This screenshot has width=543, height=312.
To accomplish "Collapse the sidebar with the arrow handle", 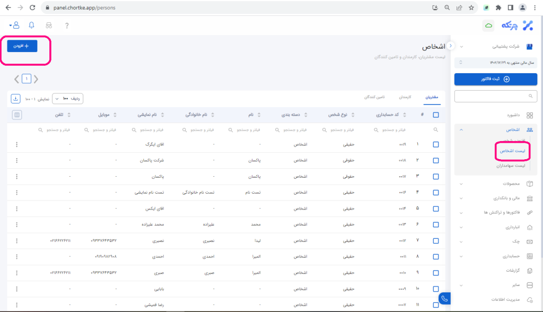I will [450, 46].
